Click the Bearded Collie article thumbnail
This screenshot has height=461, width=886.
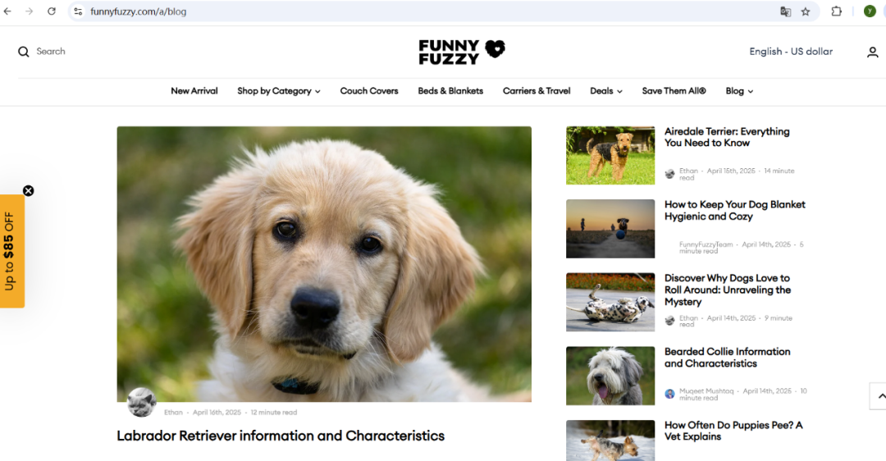pyautogui.click(x=610, y=376)
